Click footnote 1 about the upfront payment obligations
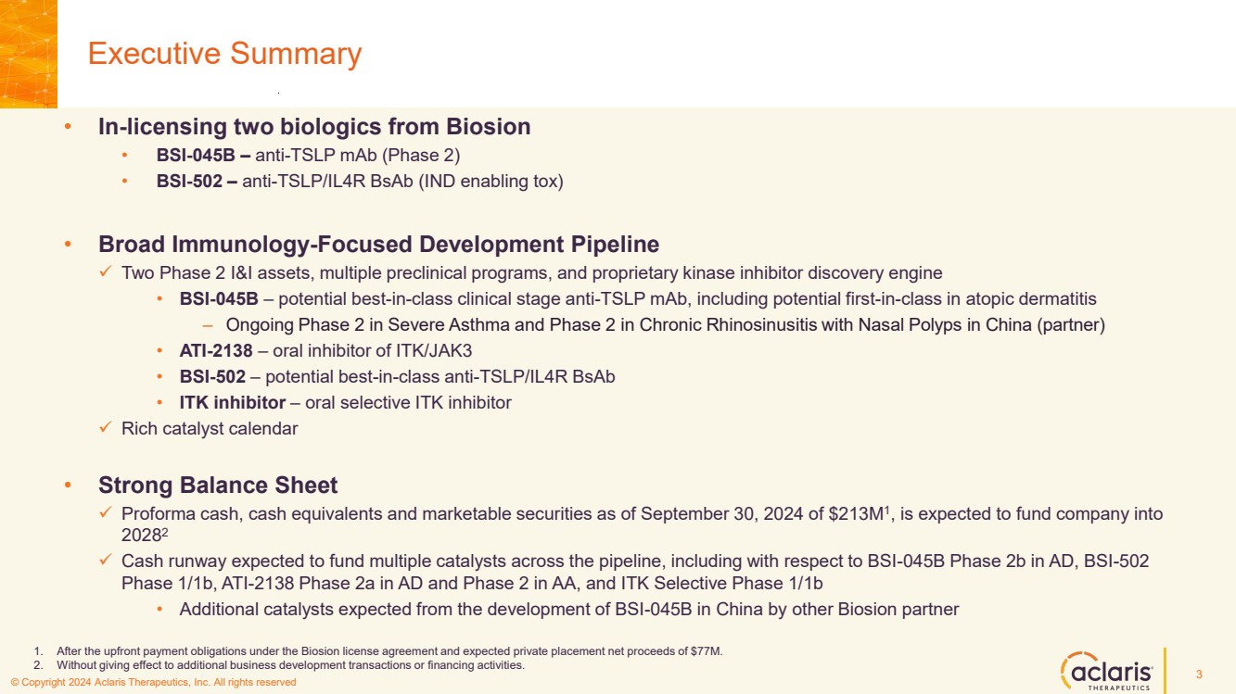The image size is (1236, 694). point(389,651)
